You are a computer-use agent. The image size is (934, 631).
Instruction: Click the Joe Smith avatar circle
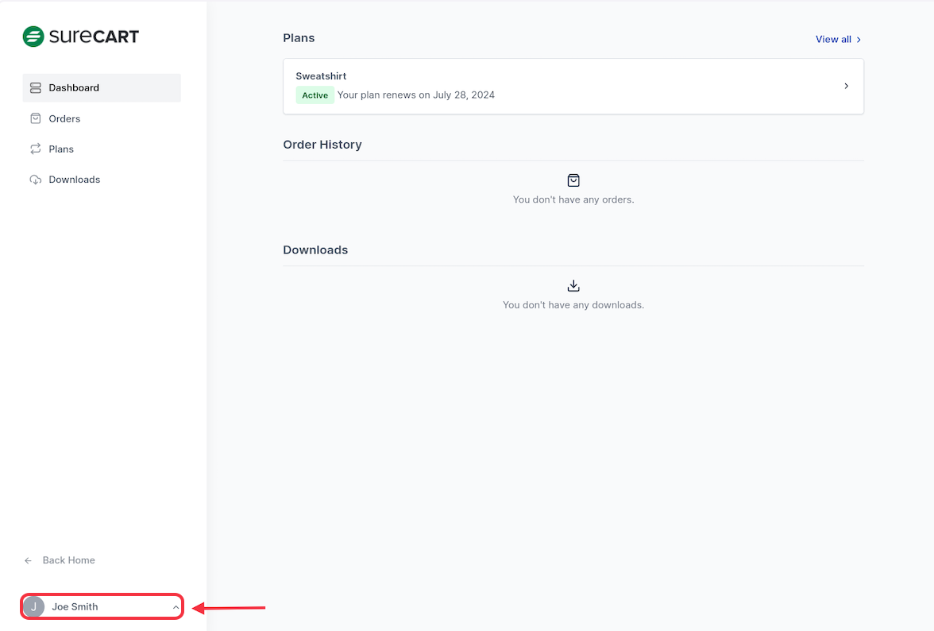pyautogui.click(x=33, y=606)
